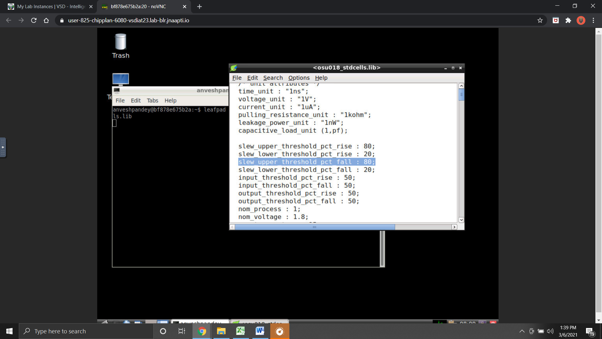The image size is (602, 339).
Task: Open File Explorer from the taskbar
Action: pyautogui.click(x=221, y=331)
